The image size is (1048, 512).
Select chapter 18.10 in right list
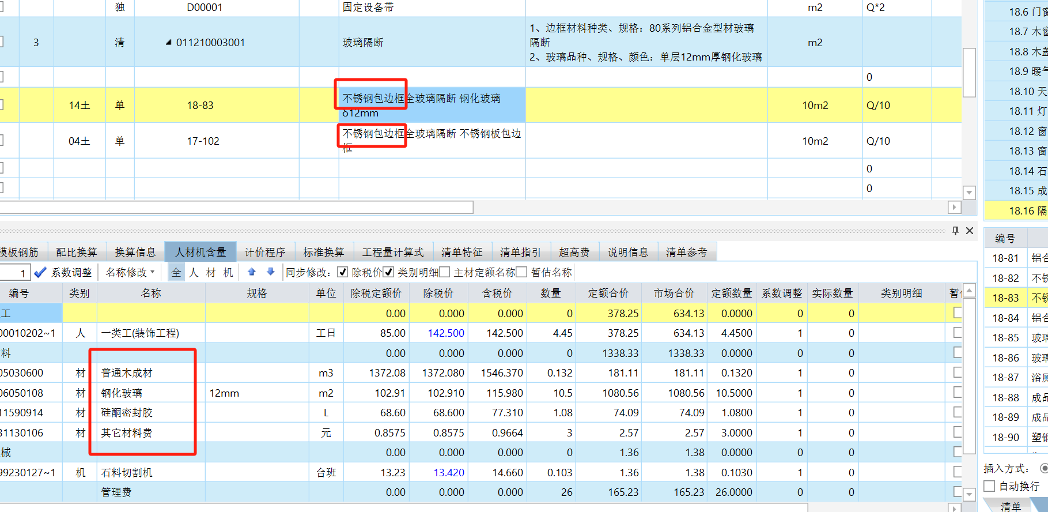(x=1016, y=91)
